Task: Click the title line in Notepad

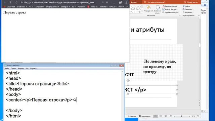Action: coord(37,84)
